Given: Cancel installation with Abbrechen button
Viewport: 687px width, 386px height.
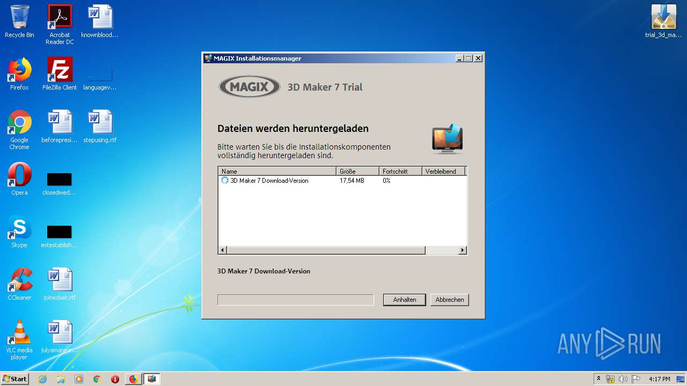Looking at the screenshot, I should [450, 300].
